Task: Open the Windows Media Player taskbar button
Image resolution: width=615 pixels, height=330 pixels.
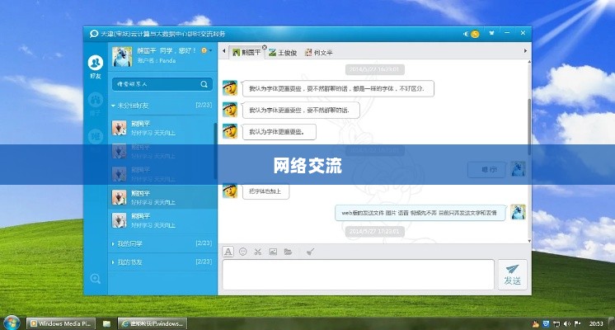Action: 61,323
